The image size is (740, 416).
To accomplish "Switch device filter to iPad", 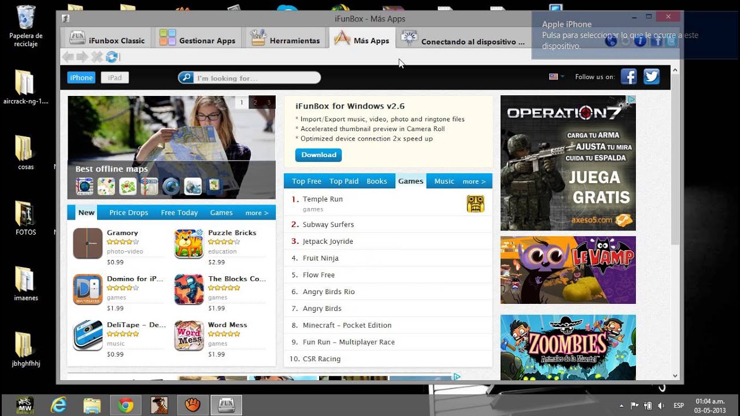I will 114,77.
